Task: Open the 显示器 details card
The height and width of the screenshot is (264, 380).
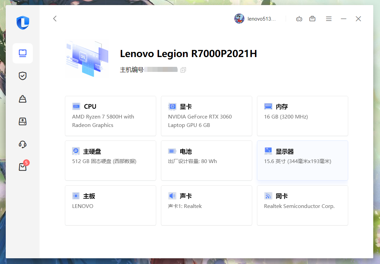Action: pyautogui.click(x=303, y=160)
